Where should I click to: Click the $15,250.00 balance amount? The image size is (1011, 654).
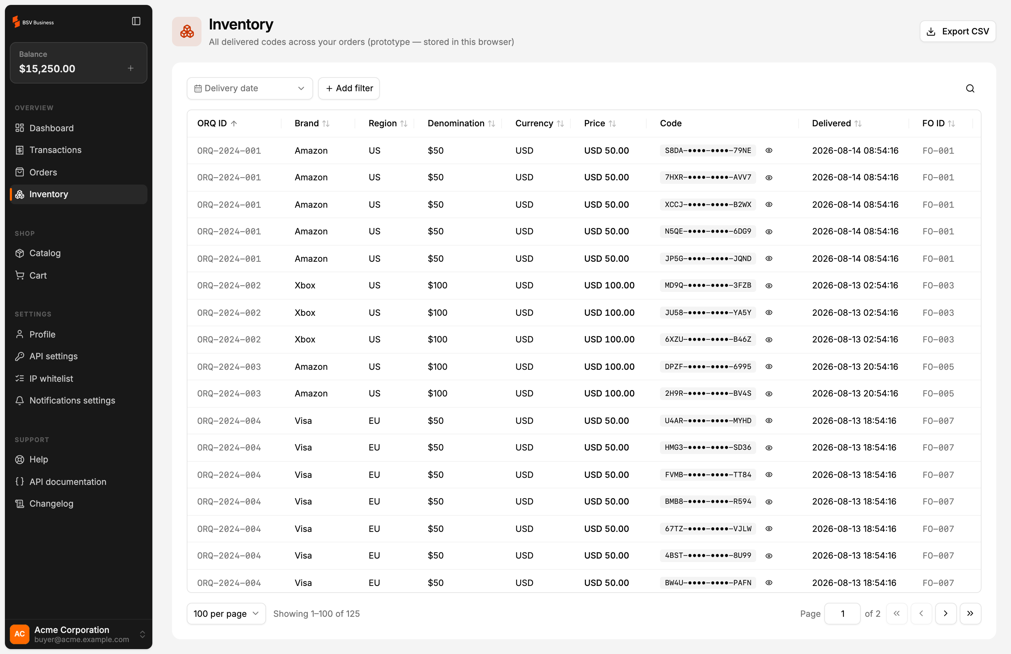pyautogui.click(x=47, y=69)
